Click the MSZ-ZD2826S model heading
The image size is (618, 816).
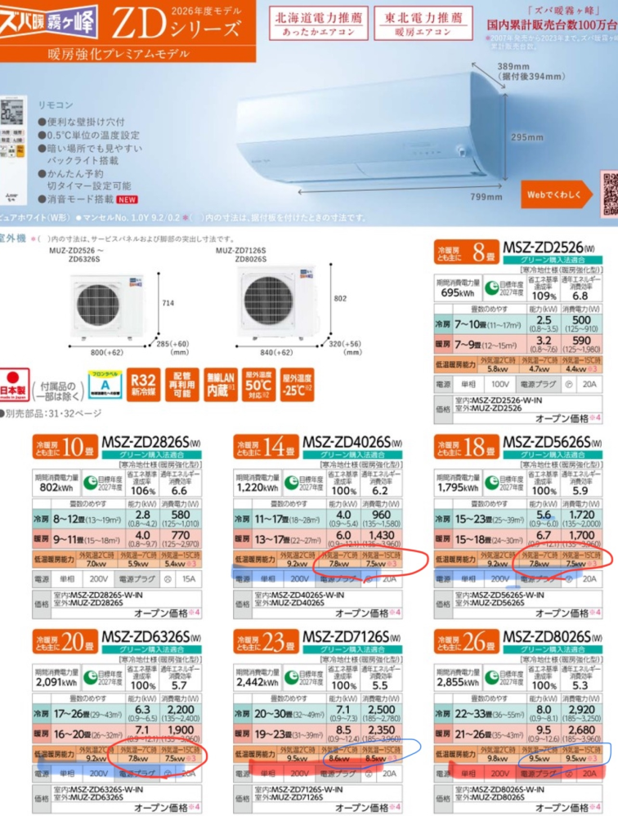(151, 443)
